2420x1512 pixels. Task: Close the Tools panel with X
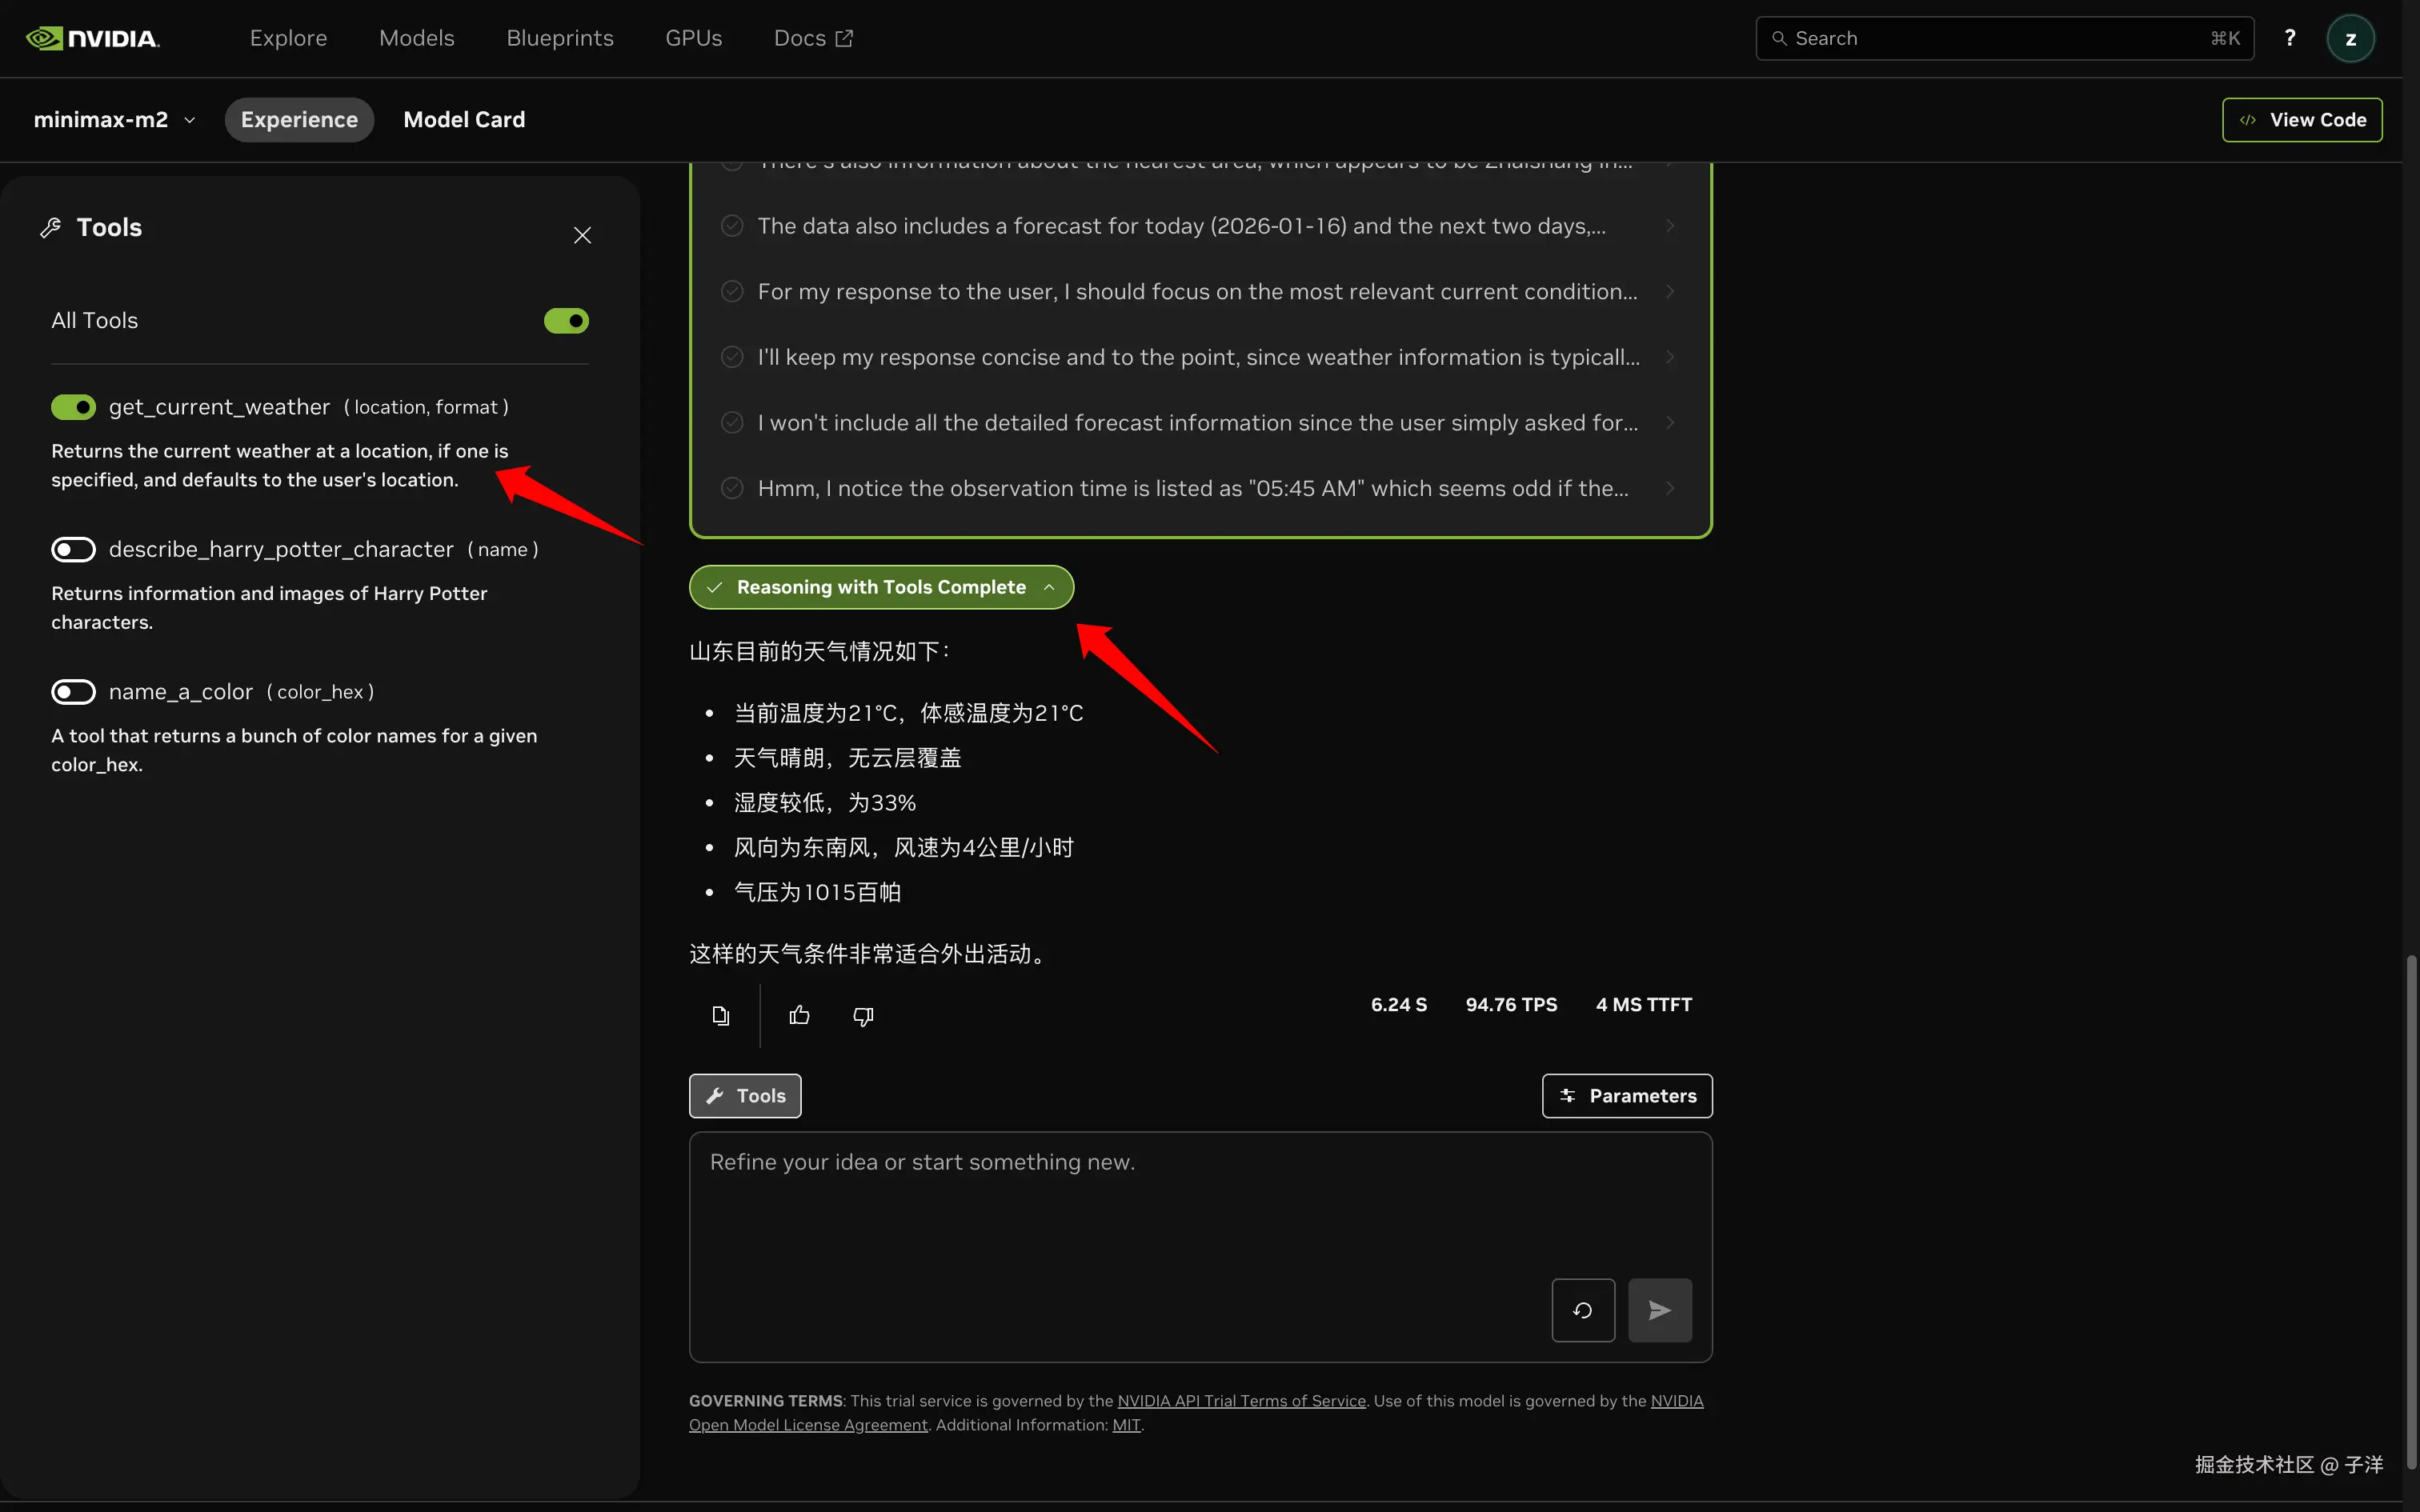click(582, 235)
